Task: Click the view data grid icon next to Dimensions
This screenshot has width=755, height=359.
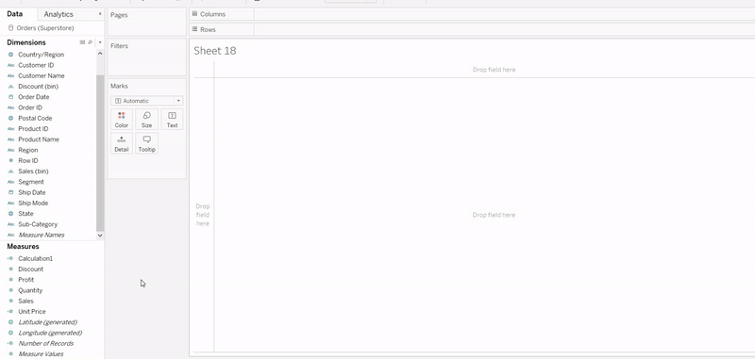Action: [82, 42]
